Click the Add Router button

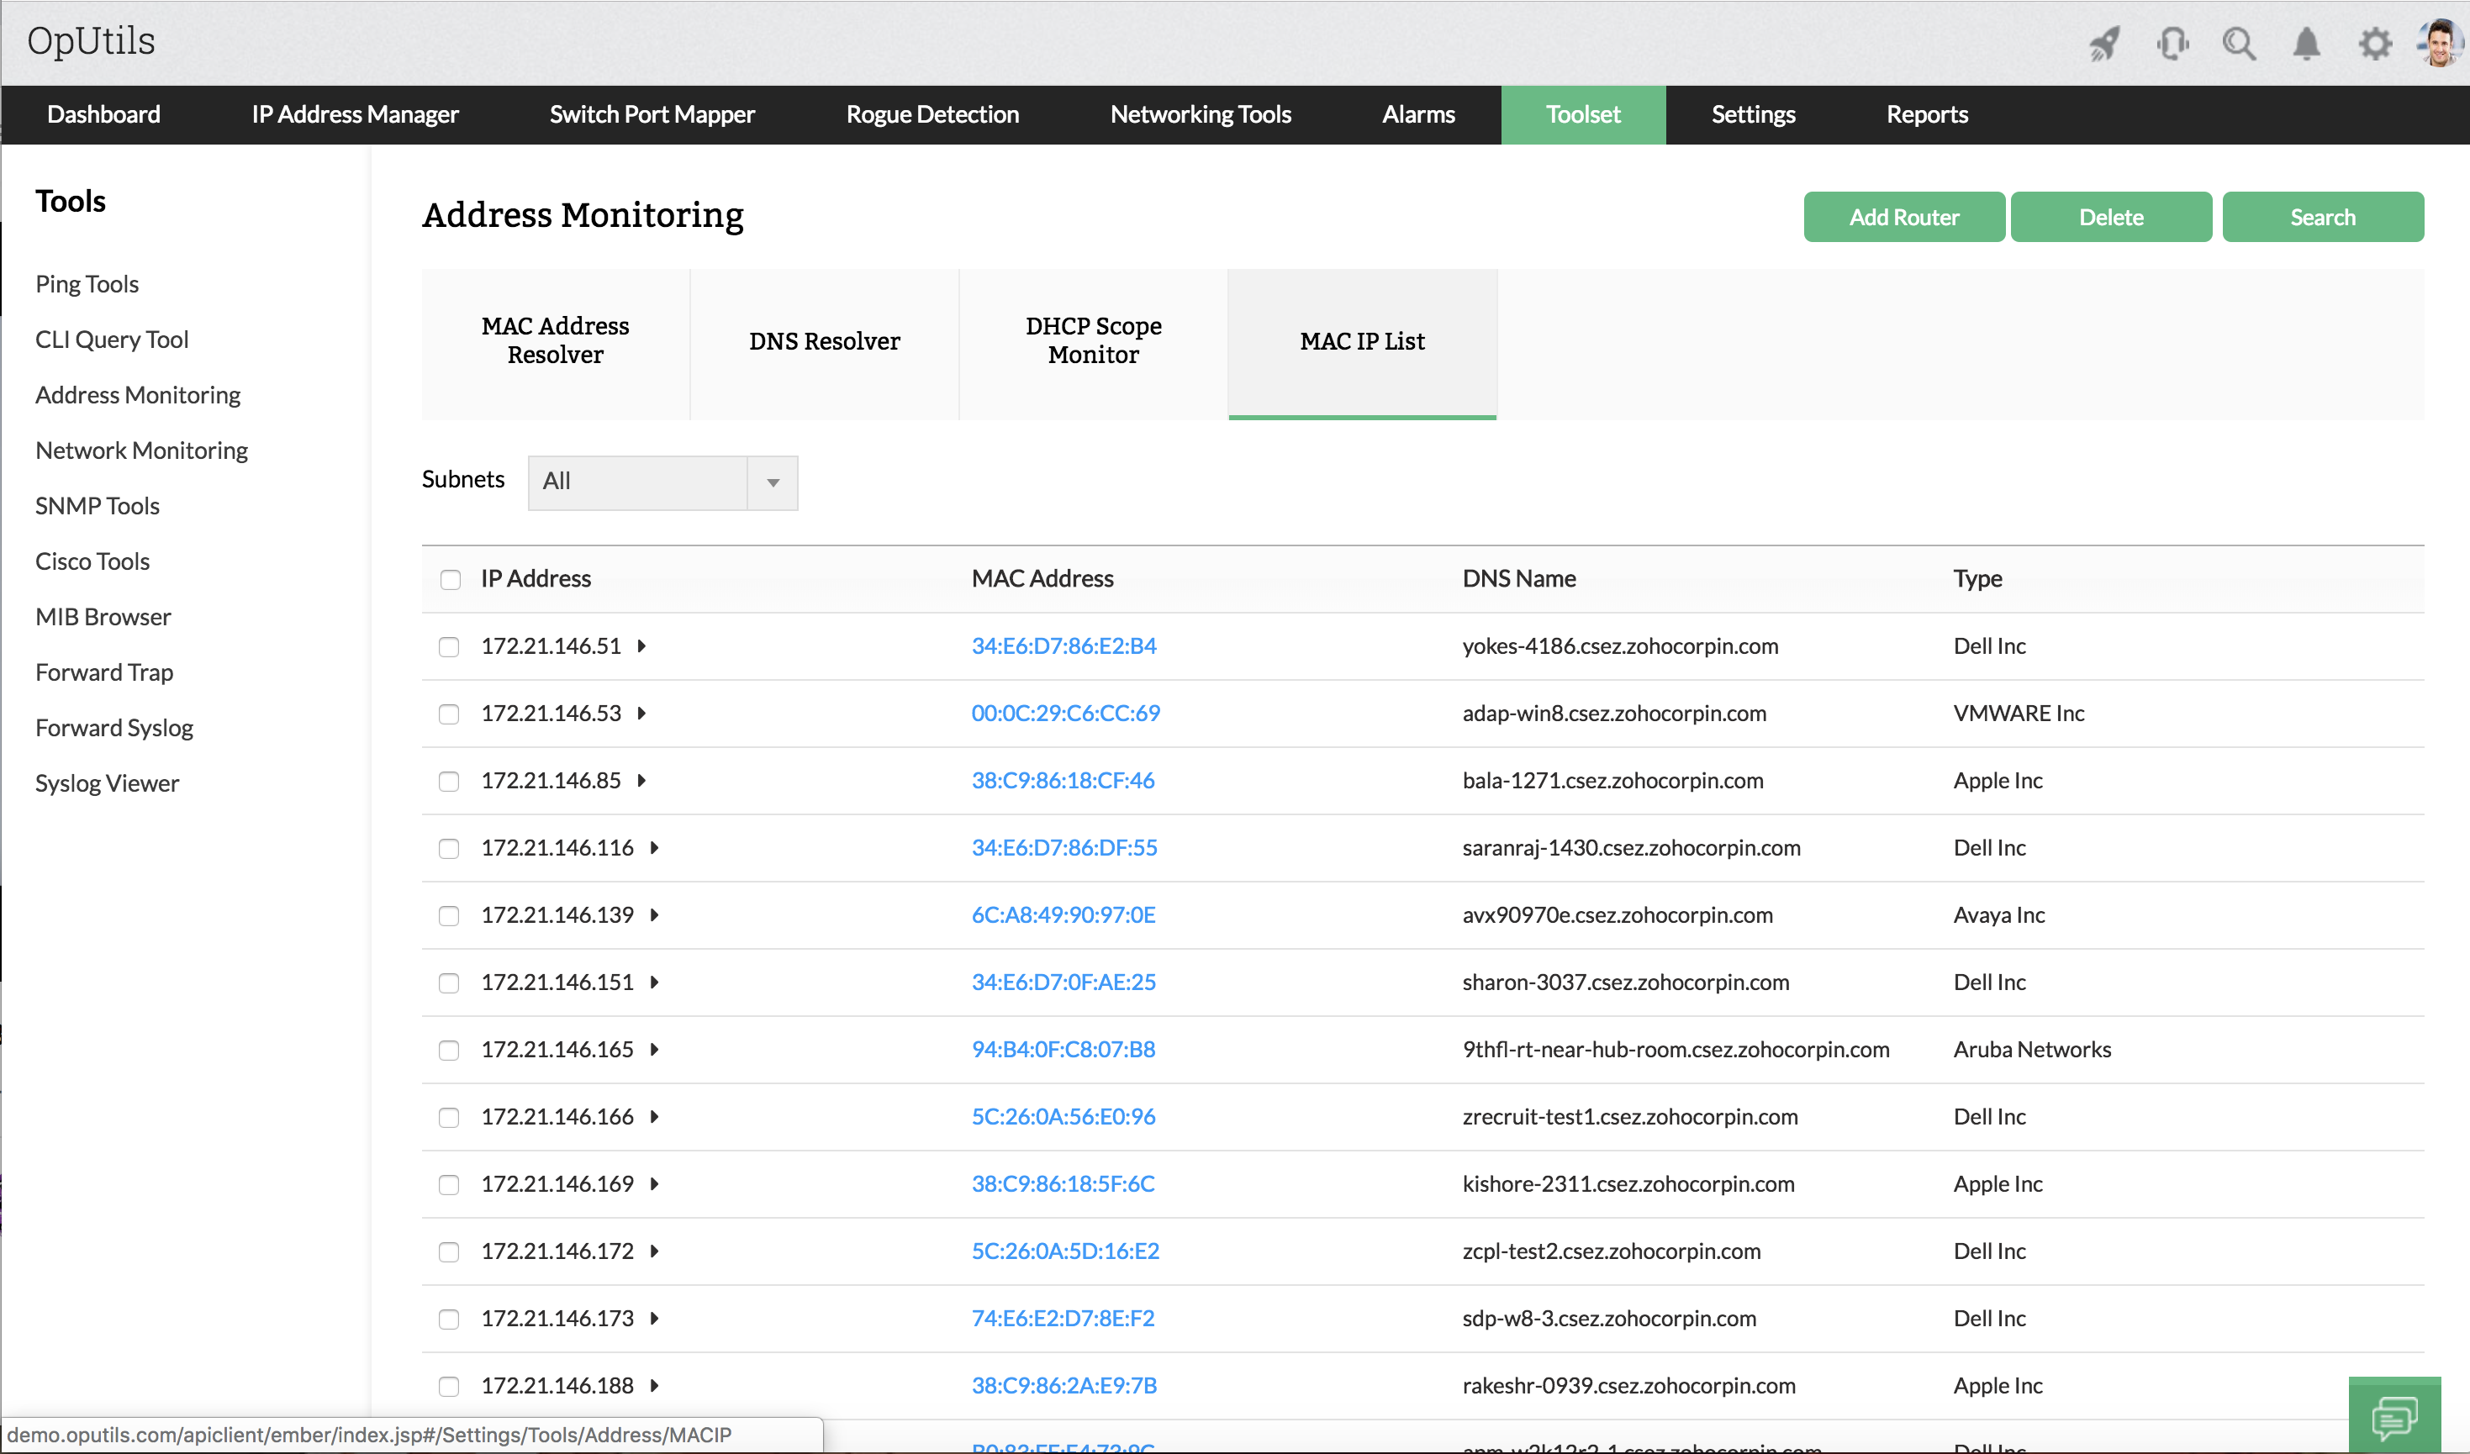coord(1903,217)
